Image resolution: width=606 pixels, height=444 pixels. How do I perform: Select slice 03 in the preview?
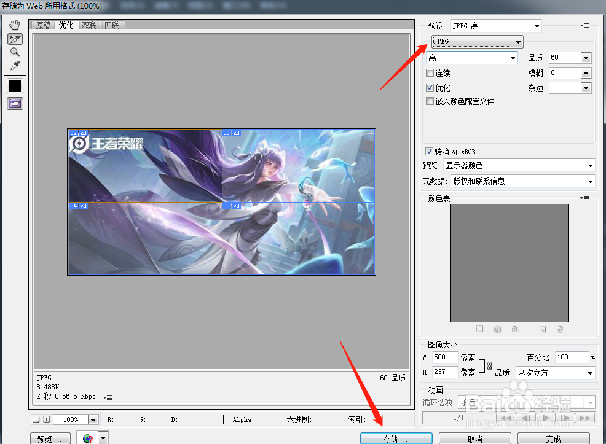click(298, 166)
